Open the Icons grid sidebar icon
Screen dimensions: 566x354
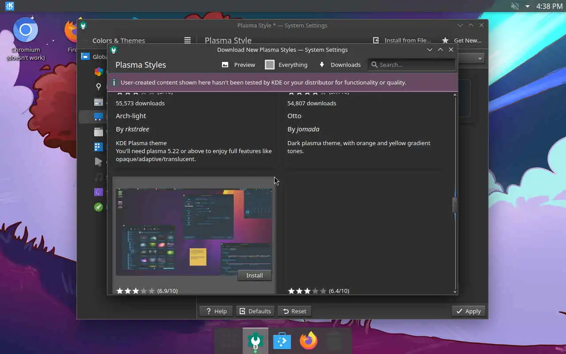99,147
